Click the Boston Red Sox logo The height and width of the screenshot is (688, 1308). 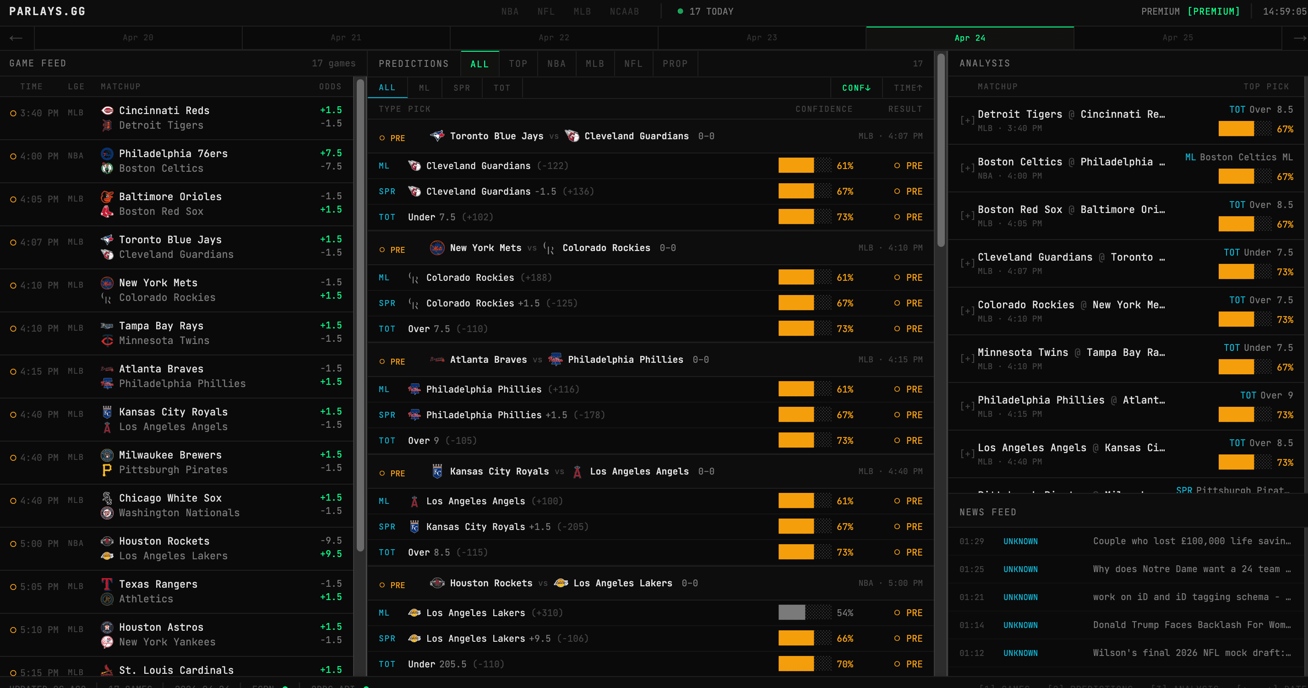coord(107,212)
